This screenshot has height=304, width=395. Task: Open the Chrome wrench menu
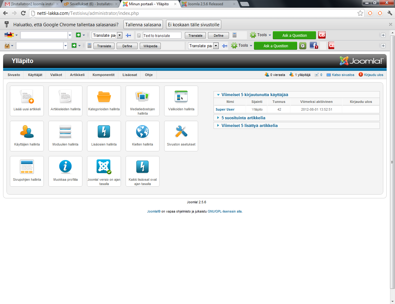(x=390, y=13)
